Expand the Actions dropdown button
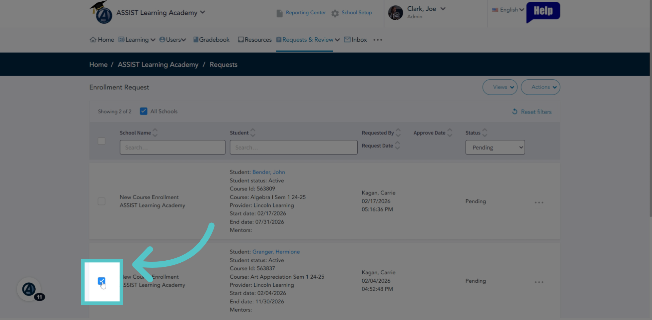 [x=541, y=87]
